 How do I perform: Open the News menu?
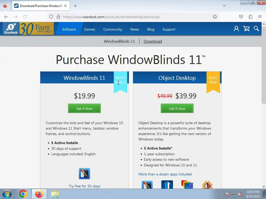click(135, 29)
